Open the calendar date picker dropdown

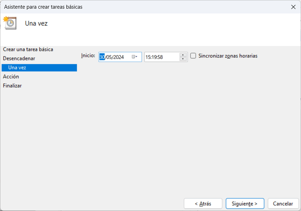tap(135, 57)
